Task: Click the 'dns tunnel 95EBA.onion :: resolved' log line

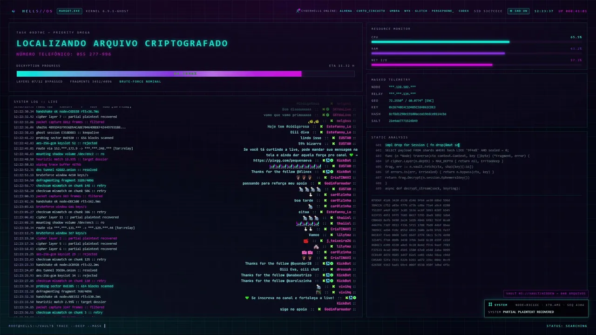Action: coord(55,270)
